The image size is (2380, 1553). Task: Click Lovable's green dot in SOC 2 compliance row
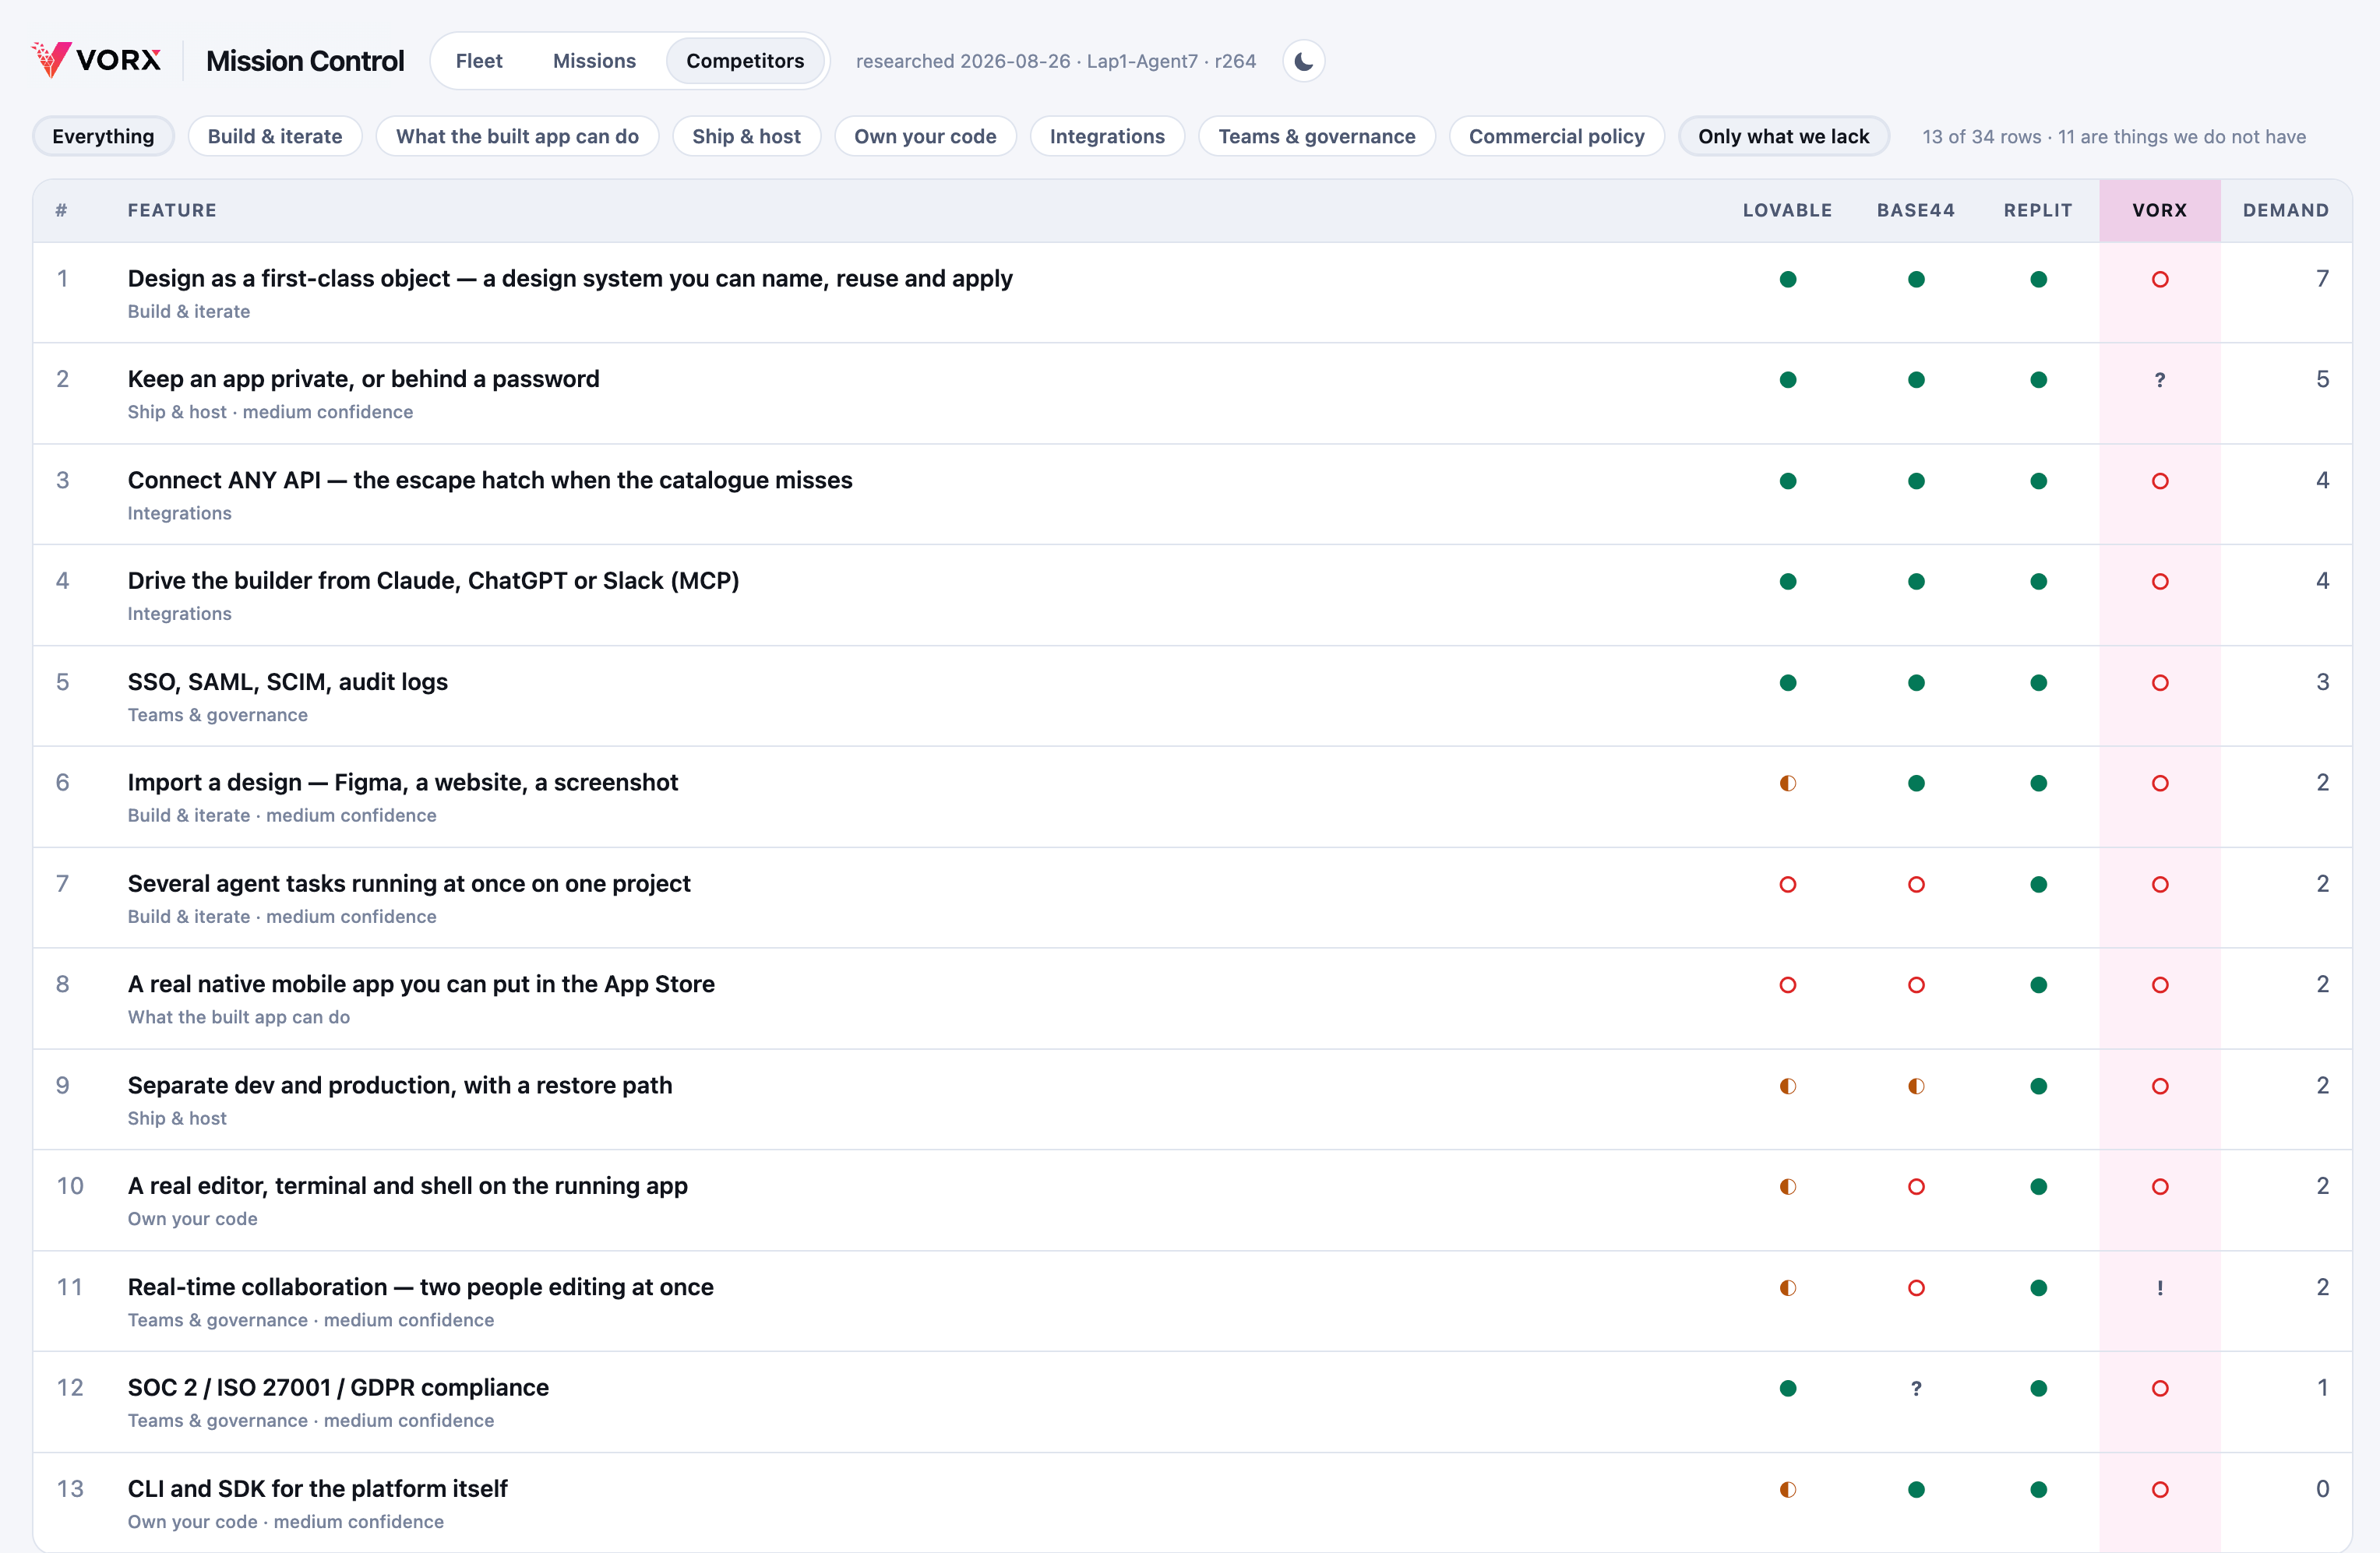(x=1787, y=1388)
